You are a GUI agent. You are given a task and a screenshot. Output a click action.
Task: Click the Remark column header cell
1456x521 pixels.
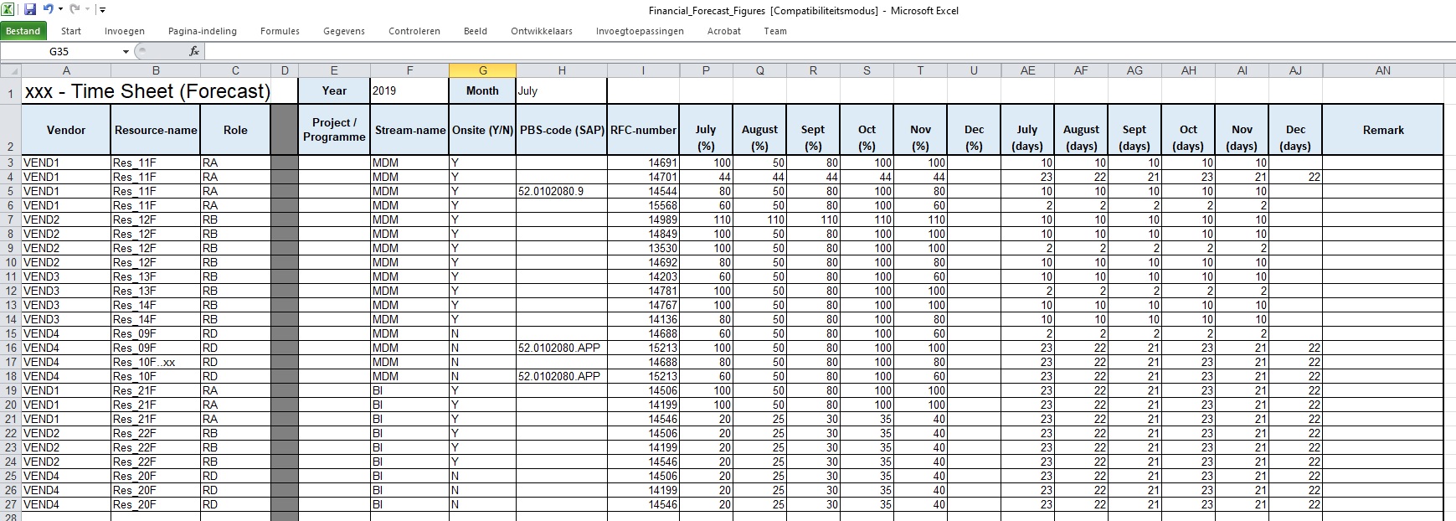point(1382,130)
